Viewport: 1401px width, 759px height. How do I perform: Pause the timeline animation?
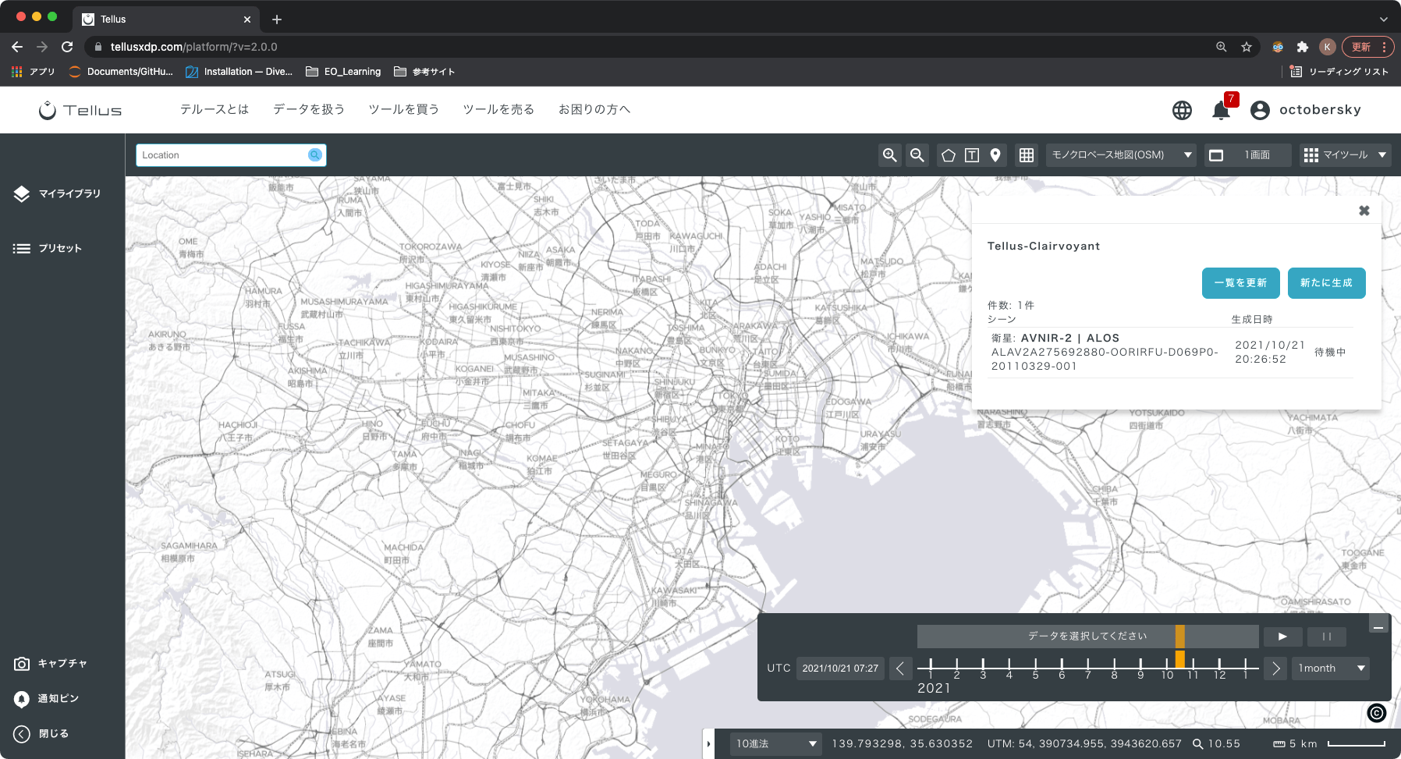click(1327, 637)
